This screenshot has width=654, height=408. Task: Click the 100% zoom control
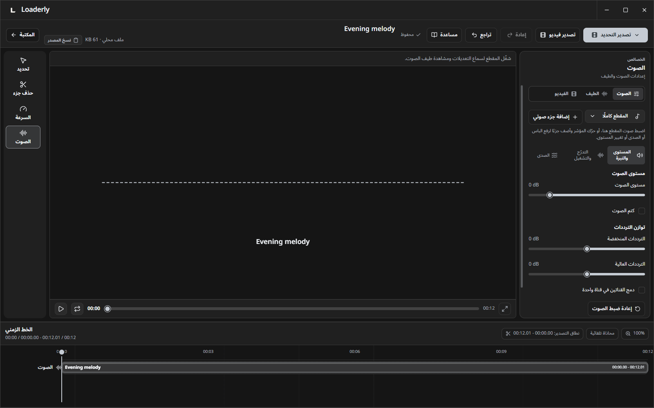635,333
